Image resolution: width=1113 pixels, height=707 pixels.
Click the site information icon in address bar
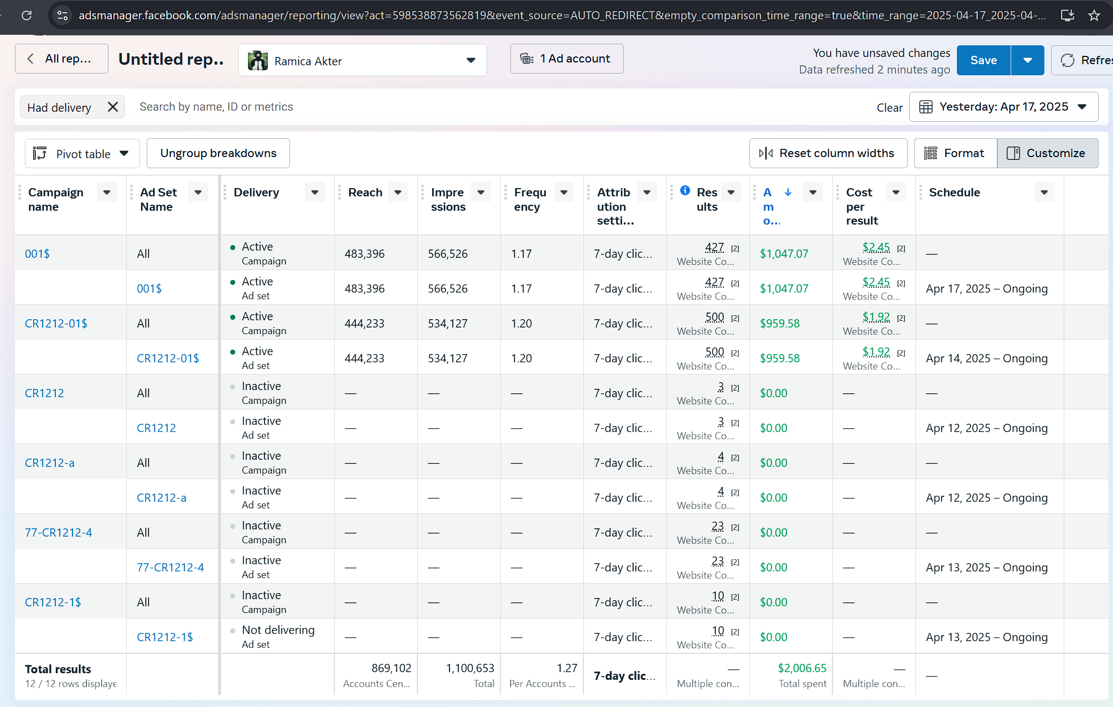(63, 15)
